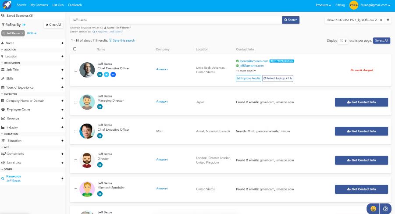Image resolution: width=395 pixels, height=214 pixels.
Task: Click the Mish CEO profile photo
Action: tap(87, 131)
